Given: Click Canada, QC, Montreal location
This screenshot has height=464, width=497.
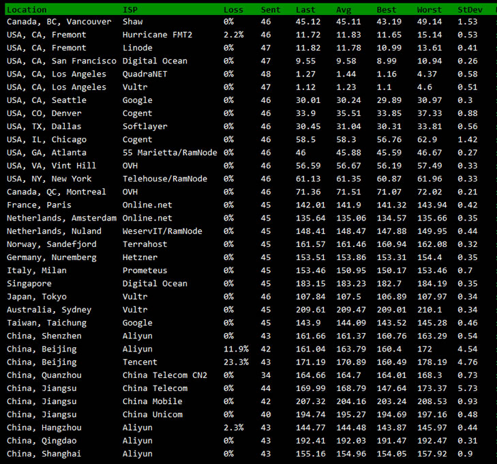Looking at the screenshot, I should [57, 192].
